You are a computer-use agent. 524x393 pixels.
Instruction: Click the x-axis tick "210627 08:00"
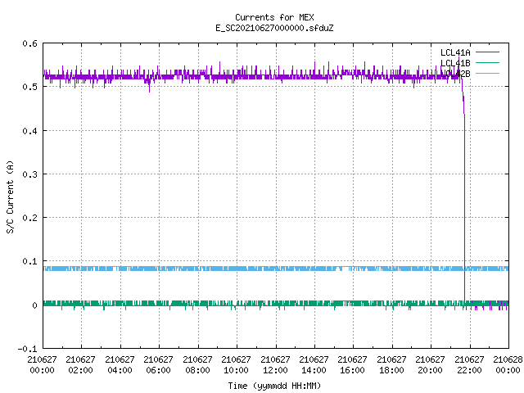(197, 364)
